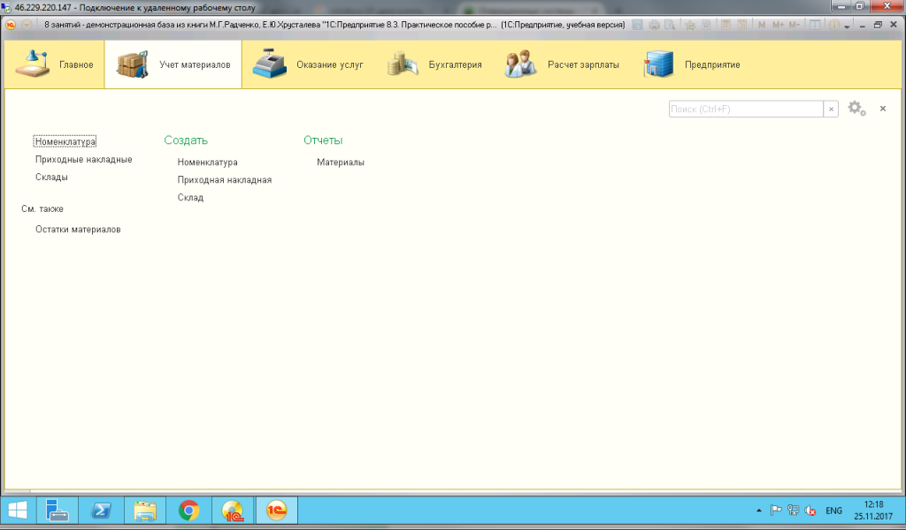
Task: Open the Приходные накладные link
Action: (84, 159)
